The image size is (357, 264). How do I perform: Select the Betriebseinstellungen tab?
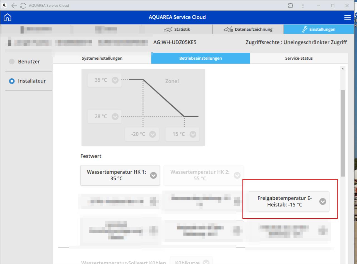pyautogui.click(x=201, y=58)
